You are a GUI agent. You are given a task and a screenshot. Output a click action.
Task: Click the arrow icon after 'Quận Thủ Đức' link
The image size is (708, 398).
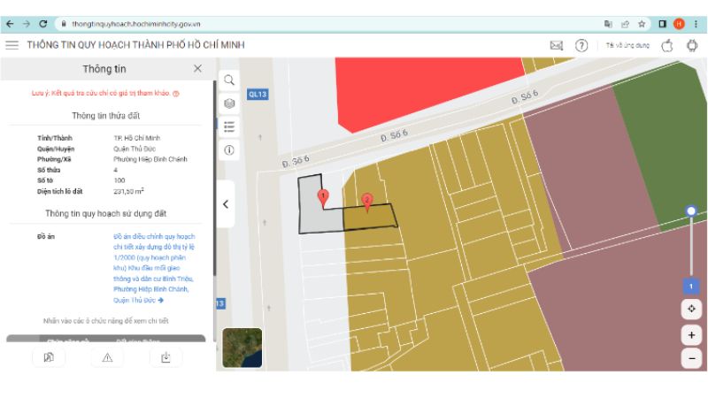[161, 300]
